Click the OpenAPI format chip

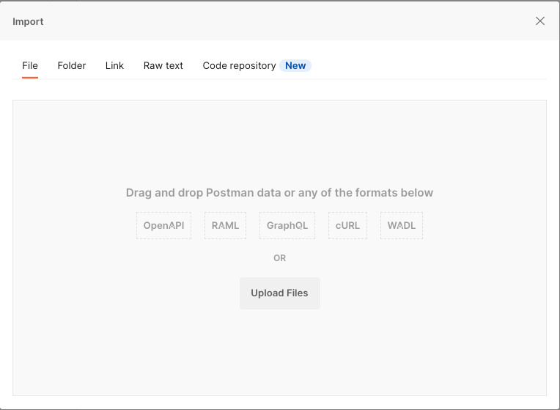(163, 225)
